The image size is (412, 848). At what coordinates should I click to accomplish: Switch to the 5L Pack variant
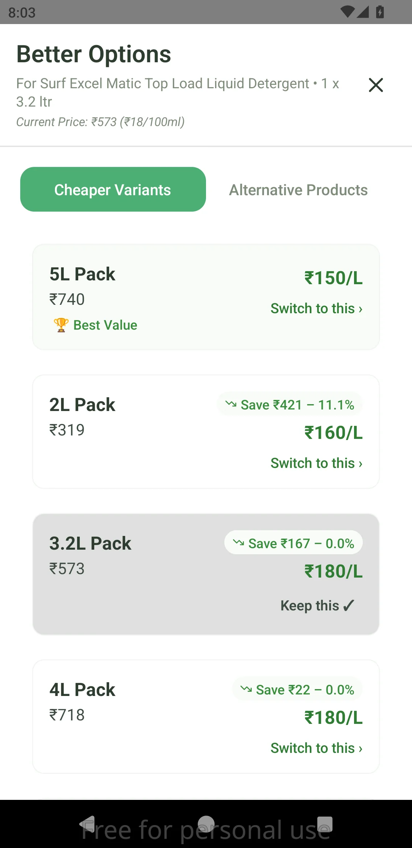tap(316, 309)
